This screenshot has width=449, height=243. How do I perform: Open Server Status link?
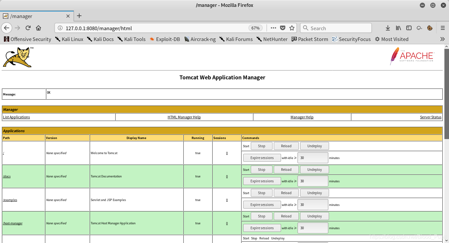point(431,117)
